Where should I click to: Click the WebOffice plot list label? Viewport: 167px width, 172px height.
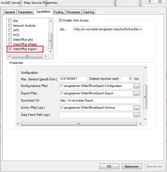pos(23,40)
